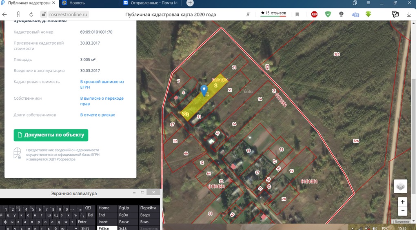
Task: Click the rocket turbo mode icon
Action: [x=248, y=14]
